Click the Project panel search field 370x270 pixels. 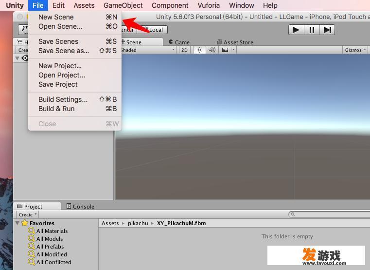tap(329, 214)
